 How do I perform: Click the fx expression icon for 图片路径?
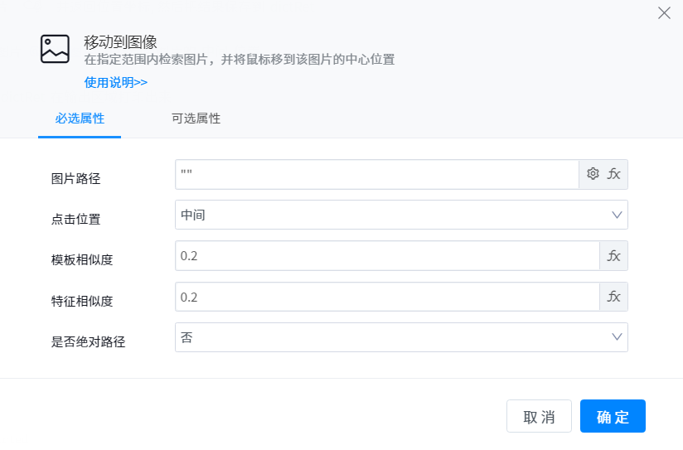pyautogui.click(x=614, y=174)
